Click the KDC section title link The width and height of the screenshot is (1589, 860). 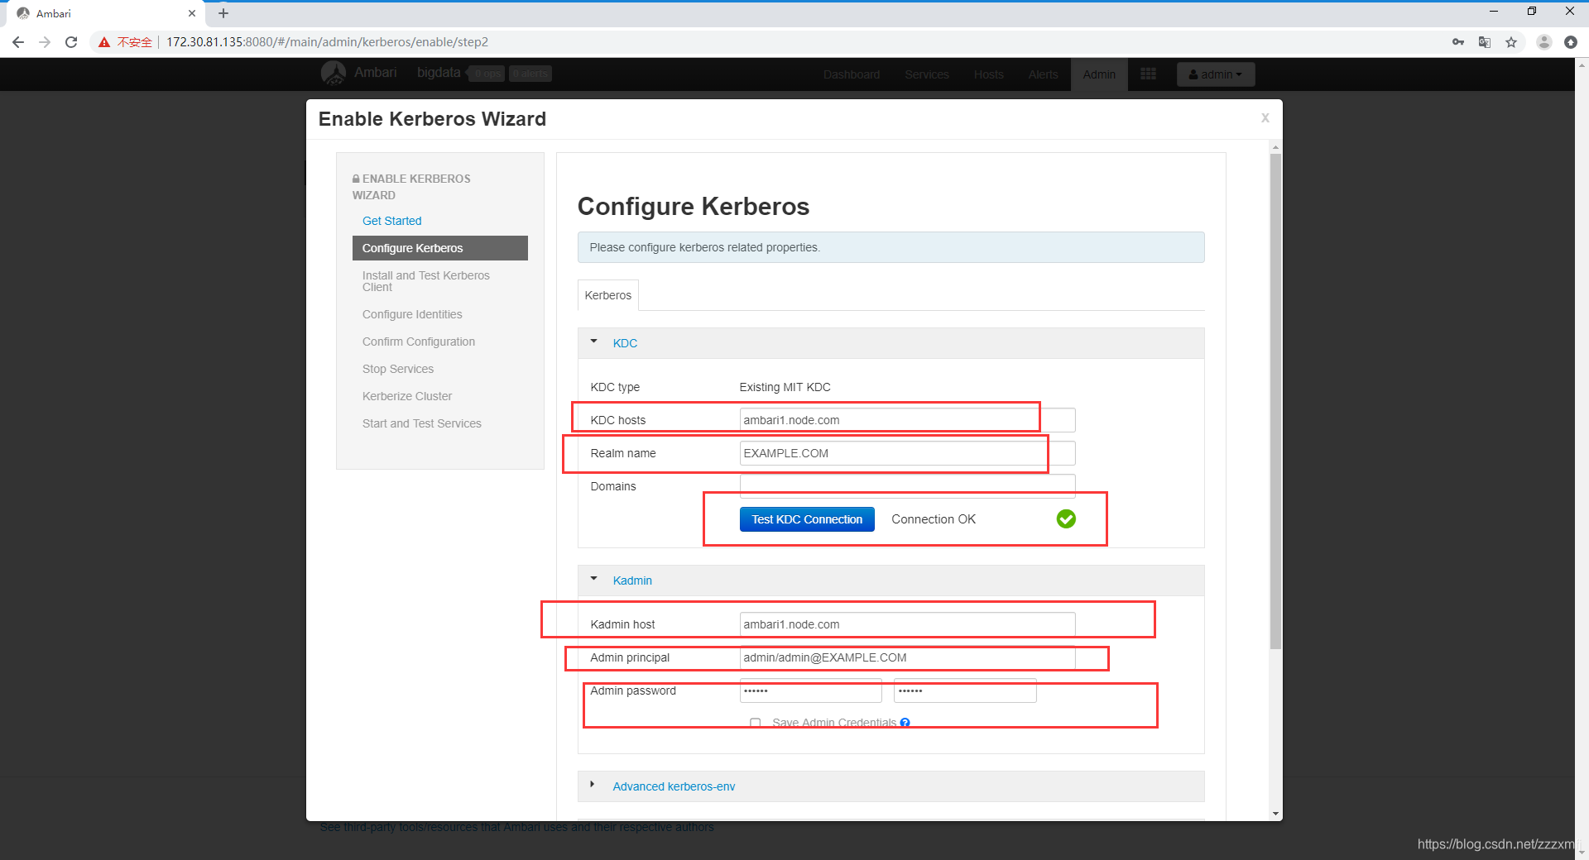pos(625,343)
